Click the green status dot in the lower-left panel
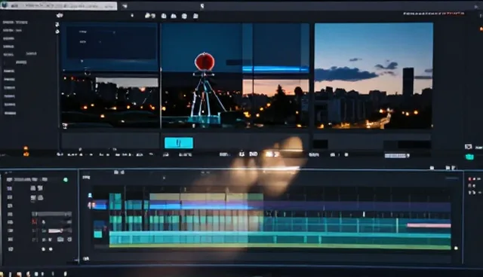The image size is (483, 277). coord(66,180)
